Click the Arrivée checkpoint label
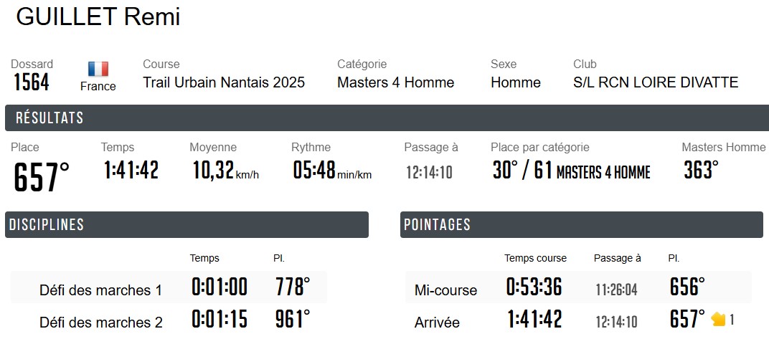 point(437,323)
